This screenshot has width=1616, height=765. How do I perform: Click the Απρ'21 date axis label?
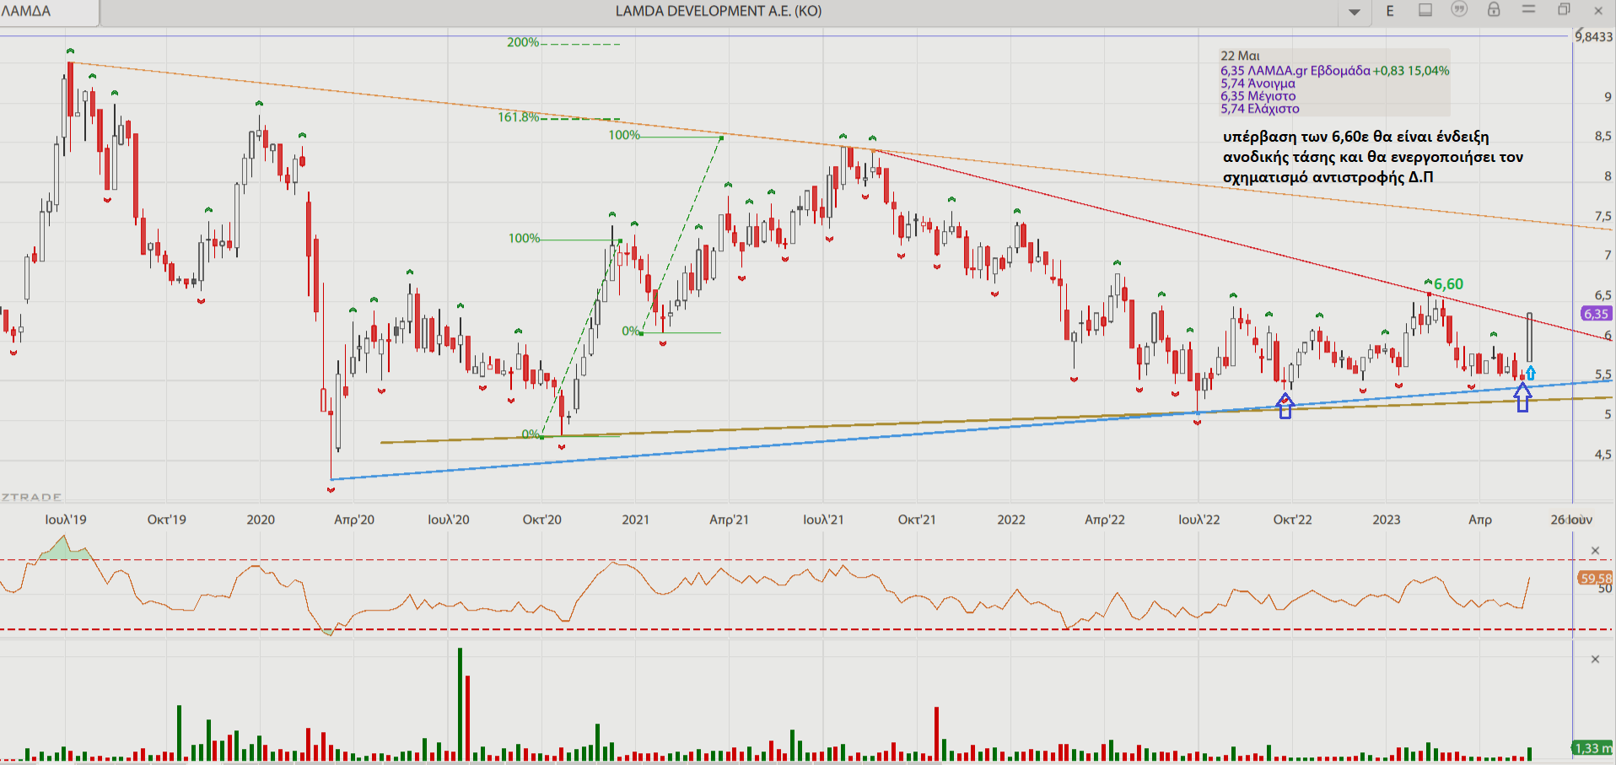click(x=729, y=520)
